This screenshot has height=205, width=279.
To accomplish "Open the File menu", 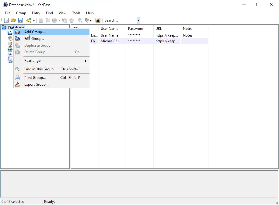I will pyautogui.click(x=8, y=13).
